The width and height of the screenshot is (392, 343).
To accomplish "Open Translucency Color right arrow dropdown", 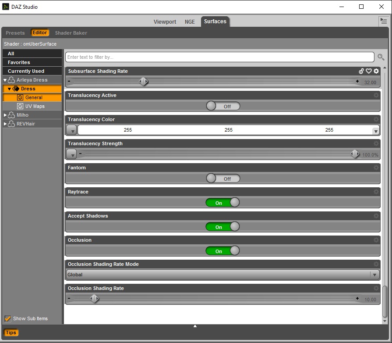I will [375, 131].
